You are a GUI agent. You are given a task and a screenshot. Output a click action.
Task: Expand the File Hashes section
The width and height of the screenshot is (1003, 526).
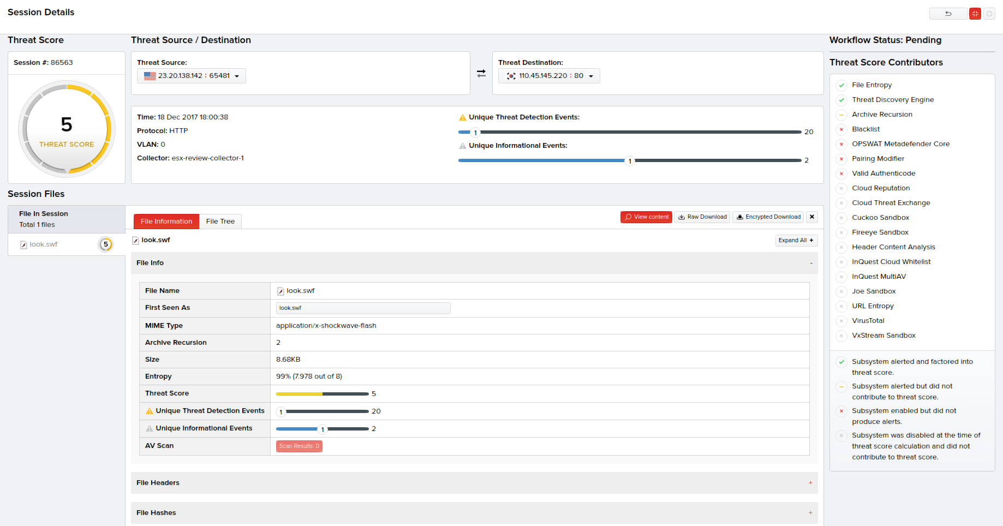(810, 513)
